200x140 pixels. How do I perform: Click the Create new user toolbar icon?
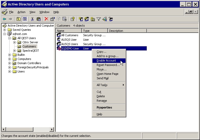point(81,19)
